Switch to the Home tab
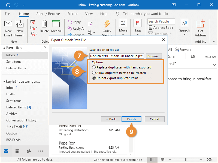 click(24, 14)
